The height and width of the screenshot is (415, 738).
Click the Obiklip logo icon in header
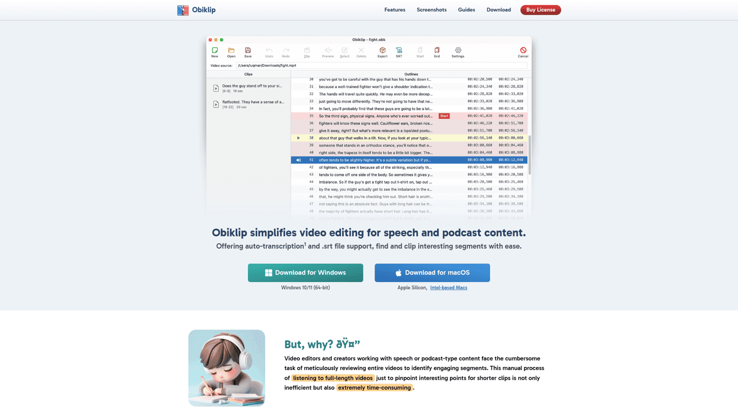coord(183,10)
